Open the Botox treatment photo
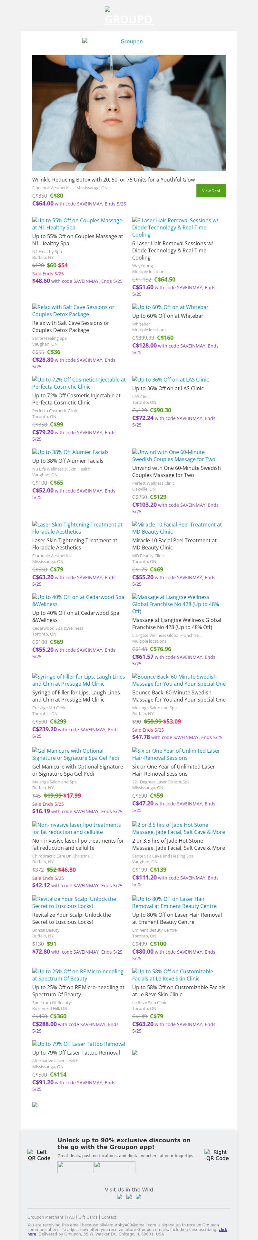 coord(129,113)
